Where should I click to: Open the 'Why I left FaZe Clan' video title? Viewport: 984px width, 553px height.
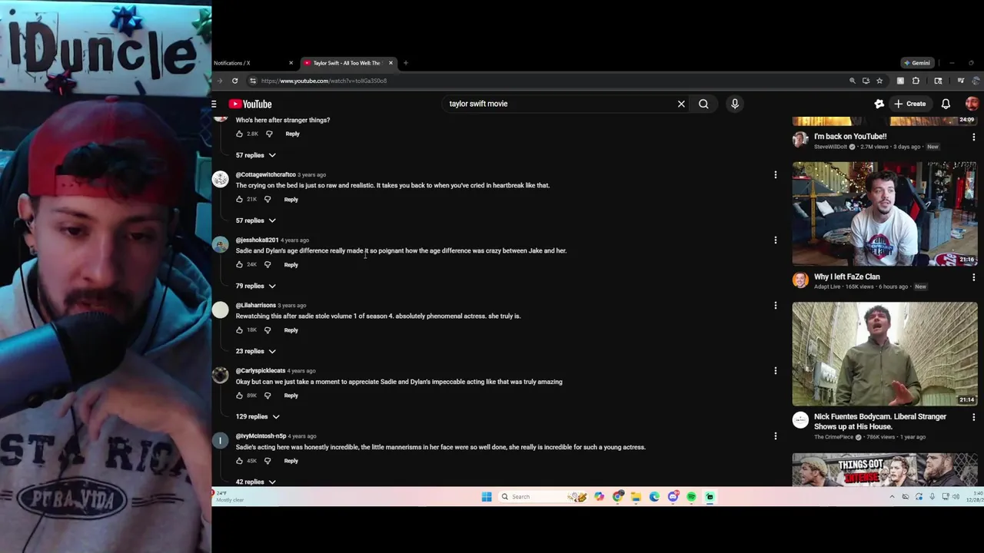pos(847,276)
